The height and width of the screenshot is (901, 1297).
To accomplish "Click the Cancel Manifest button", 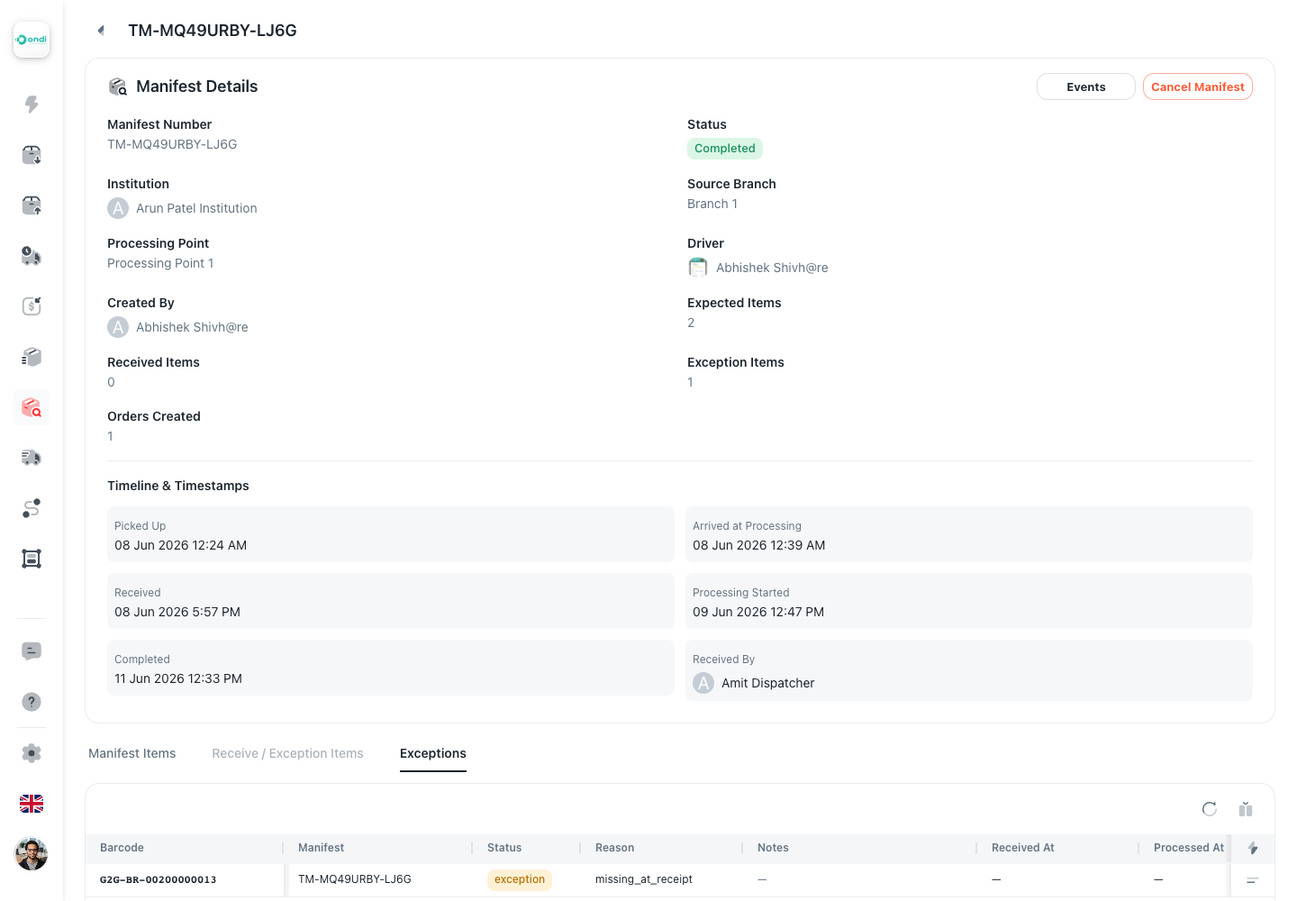I will tap(1198, 86).
